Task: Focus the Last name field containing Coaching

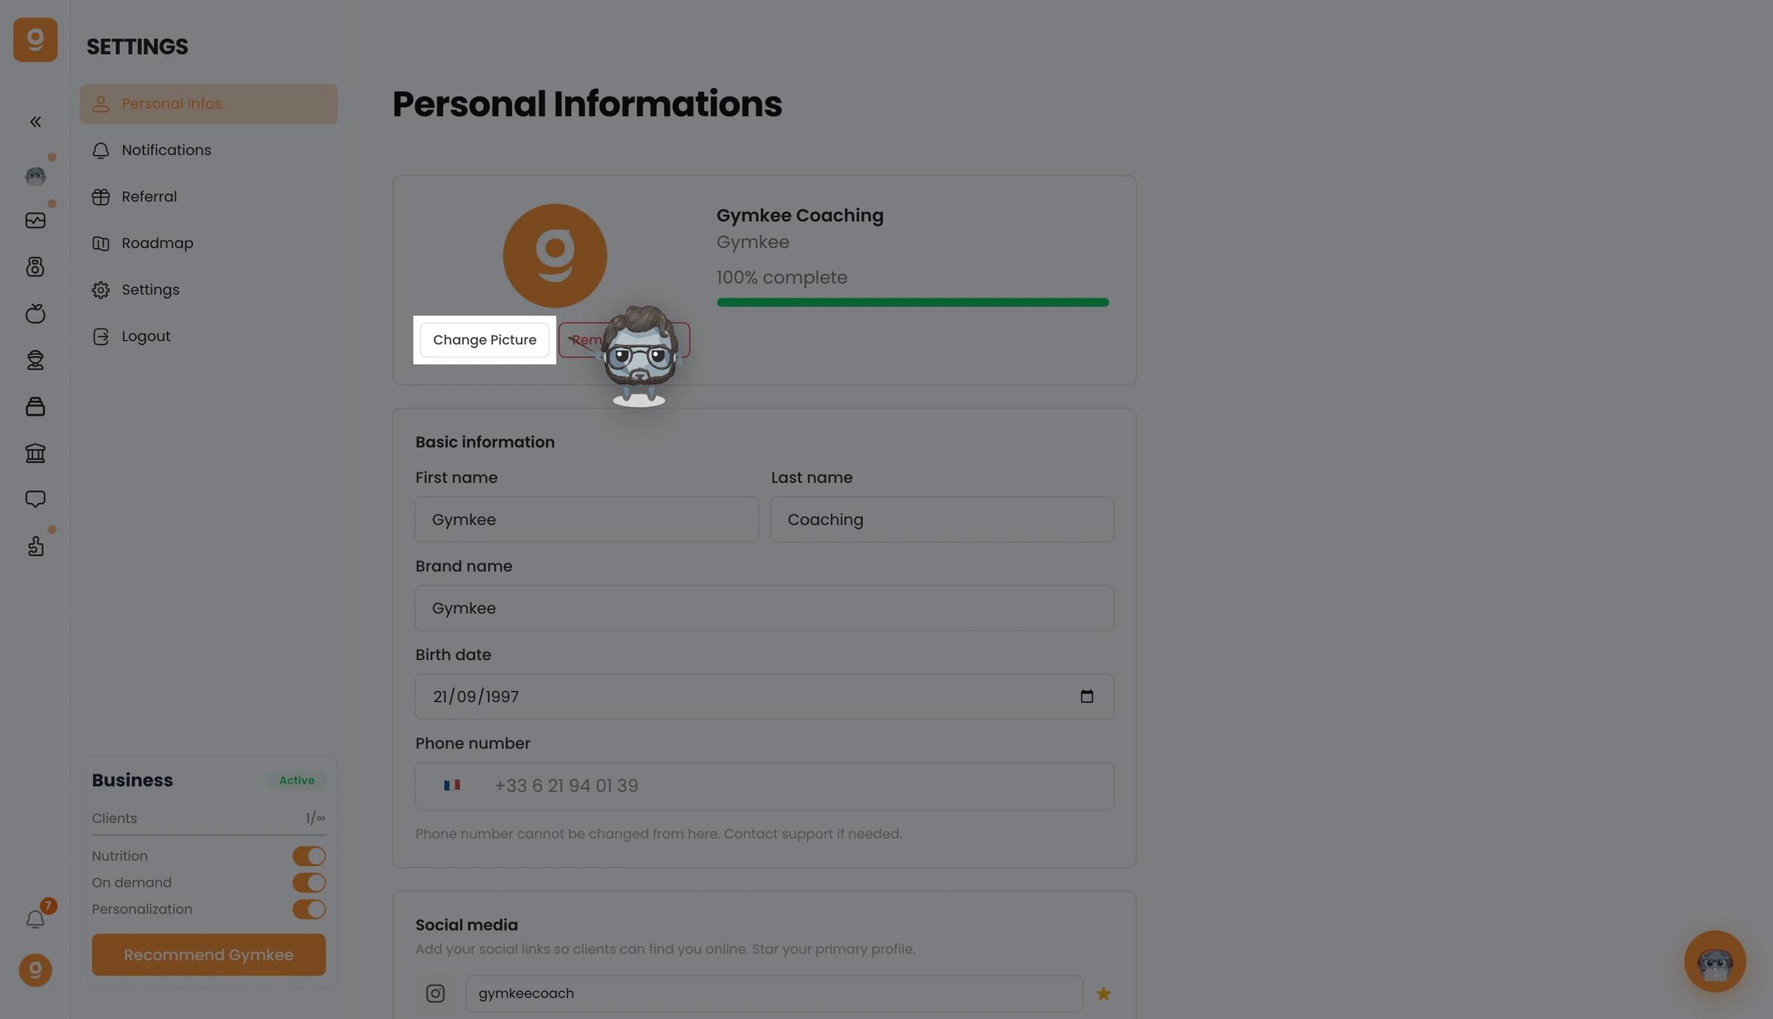Action: click(x=942, y=520)
